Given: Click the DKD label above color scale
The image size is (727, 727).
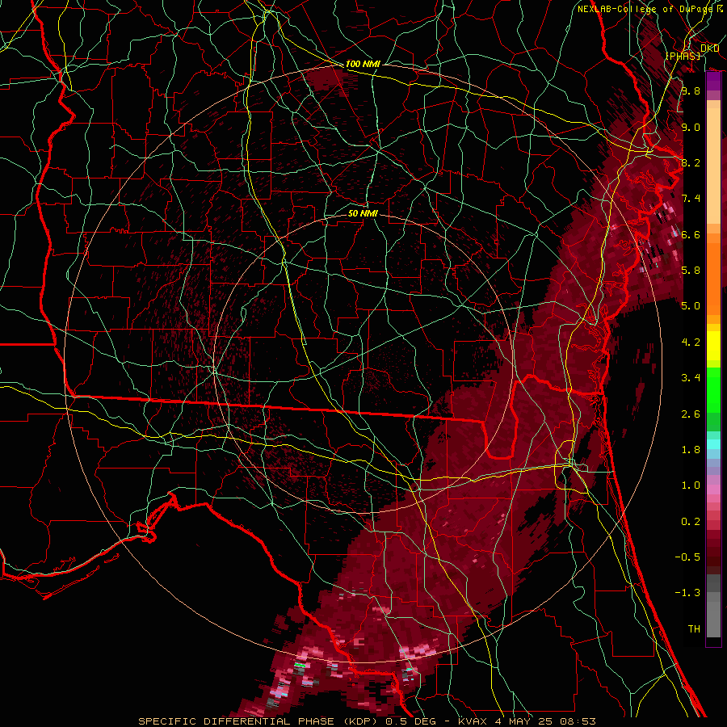Looking at the screenshot, I should pos(709,48).
